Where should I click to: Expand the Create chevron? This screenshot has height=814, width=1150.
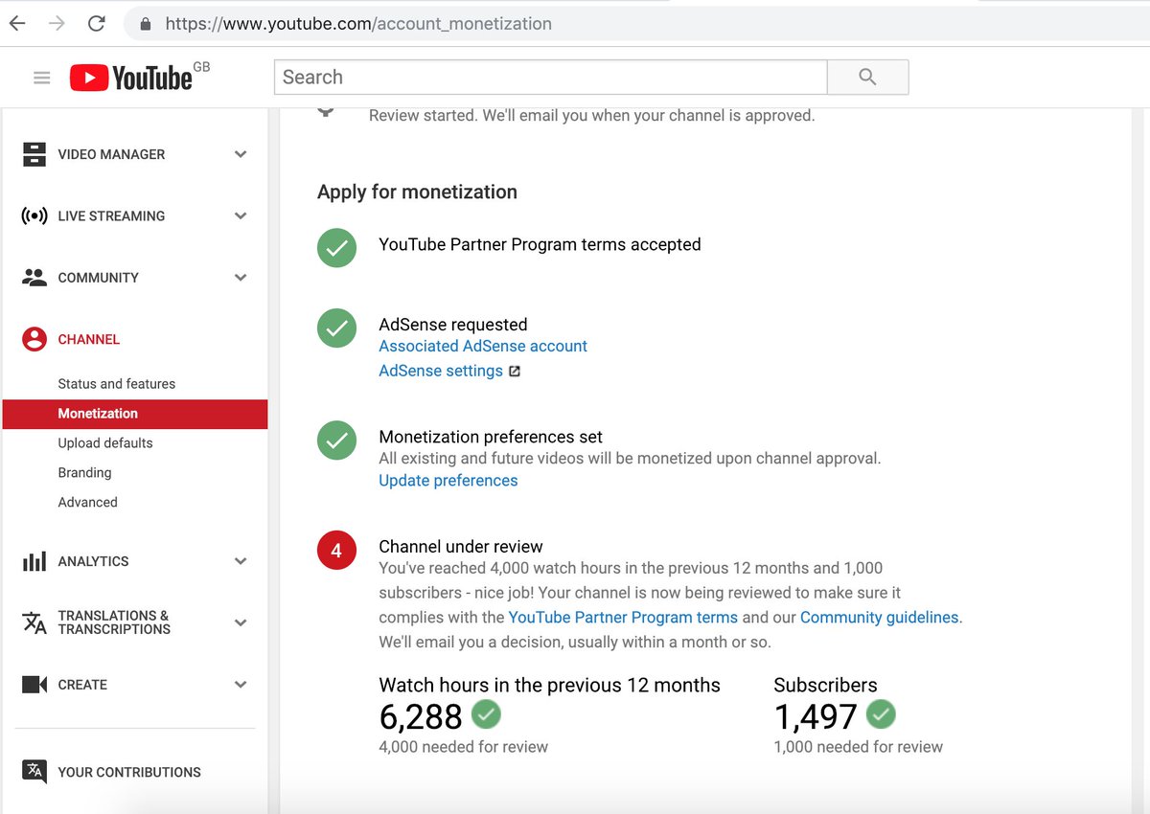click(x=241, y=685)
